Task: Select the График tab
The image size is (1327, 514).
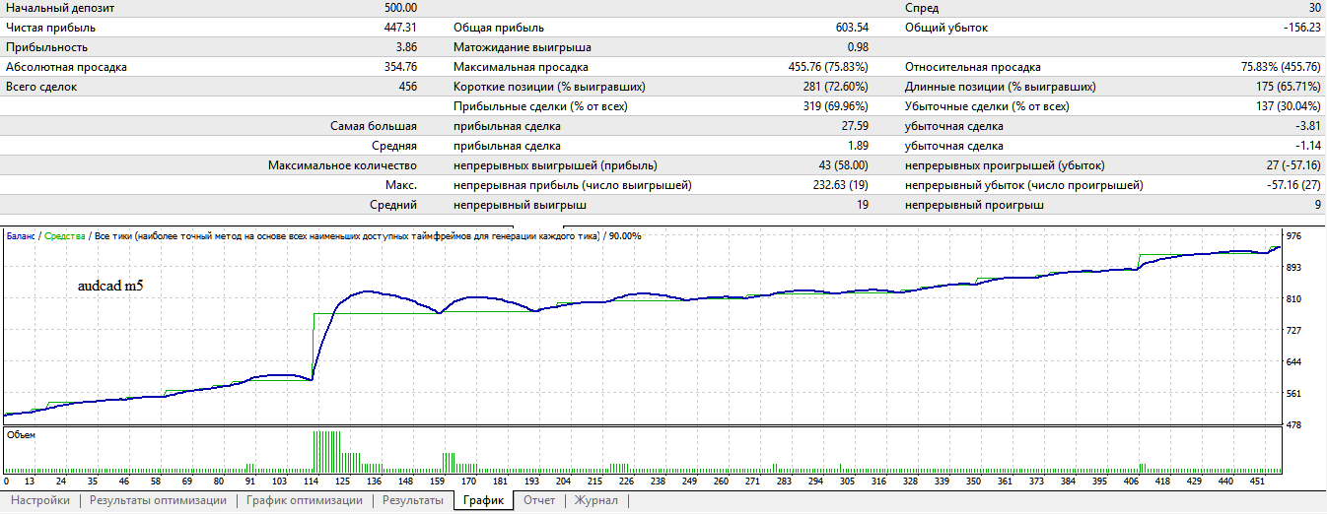Action: click(484, 501)
